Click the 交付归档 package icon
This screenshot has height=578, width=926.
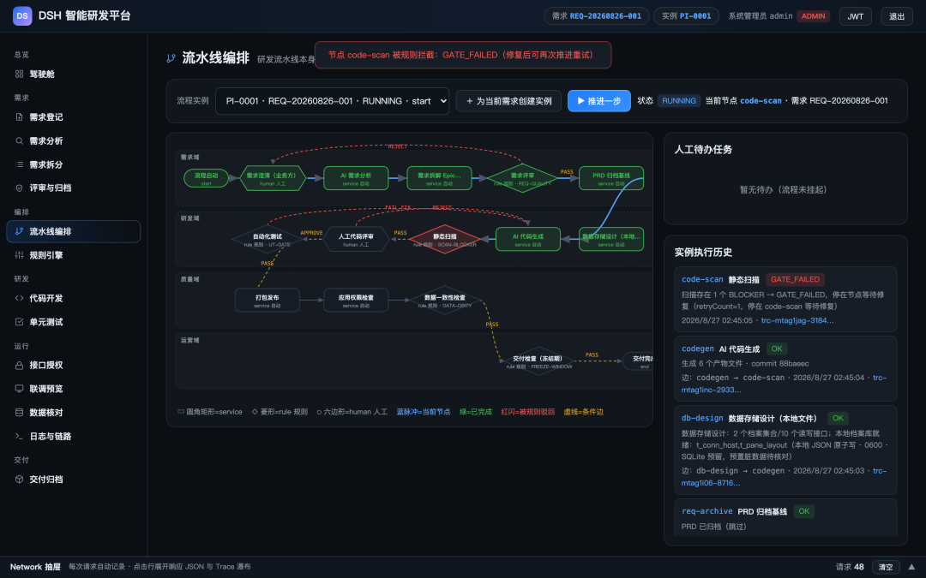click(x=20, y=480)
